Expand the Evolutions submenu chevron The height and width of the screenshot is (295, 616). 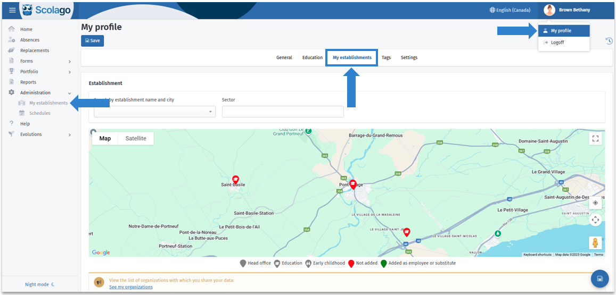70,135
